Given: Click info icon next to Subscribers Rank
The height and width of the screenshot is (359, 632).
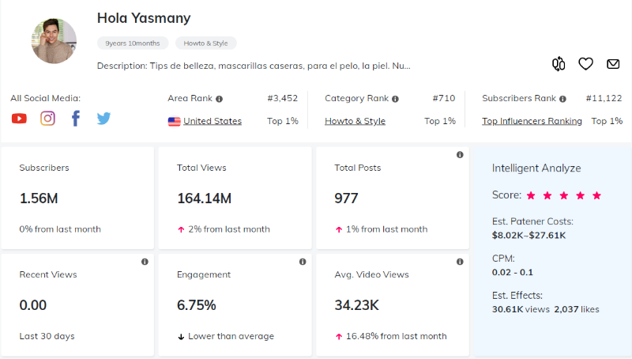Looking at the screenshot, I should point(562,99).
